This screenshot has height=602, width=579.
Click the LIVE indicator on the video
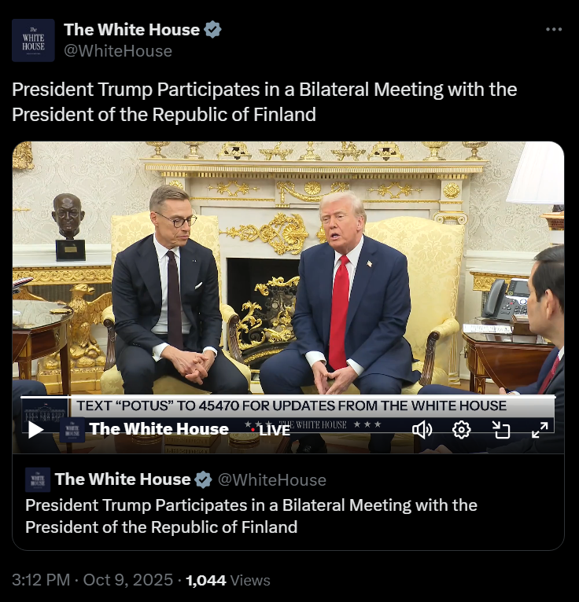[x=271, y=431]
